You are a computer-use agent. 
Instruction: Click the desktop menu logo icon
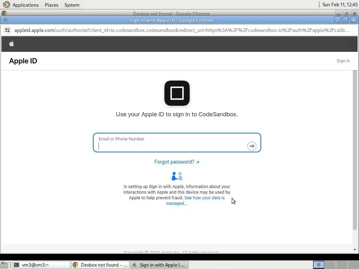click(6, 5)
